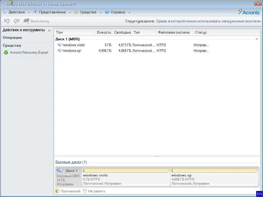Click the 4,996 ГБ capacity cell in list

[105, 51]
